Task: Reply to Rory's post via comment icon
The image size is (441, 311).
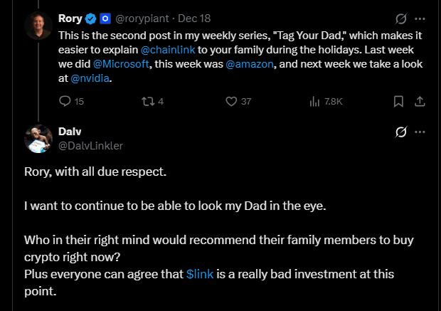Action: pyautogui.click(x=65, y=101)
